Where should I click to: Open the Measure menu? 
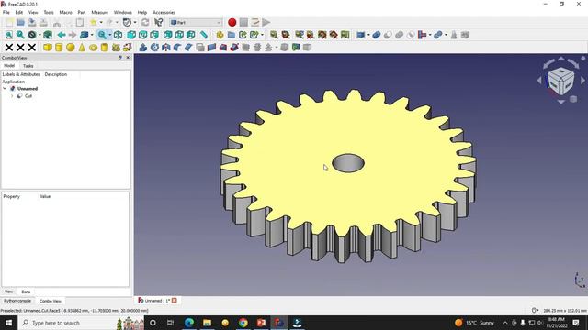click(x=100, y=12)
